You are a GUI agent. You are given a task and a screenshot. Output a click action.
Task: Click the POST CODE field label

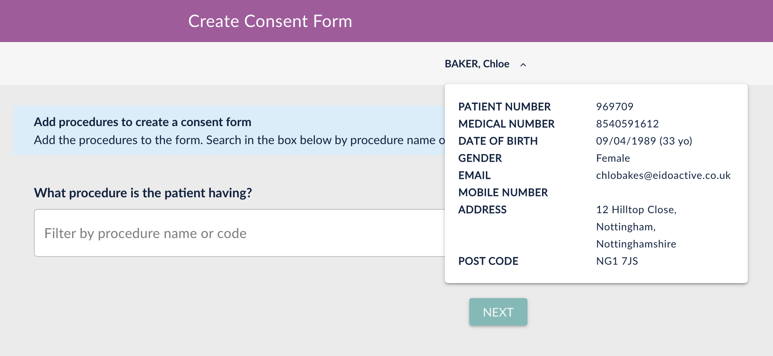[x=488, y=261]
